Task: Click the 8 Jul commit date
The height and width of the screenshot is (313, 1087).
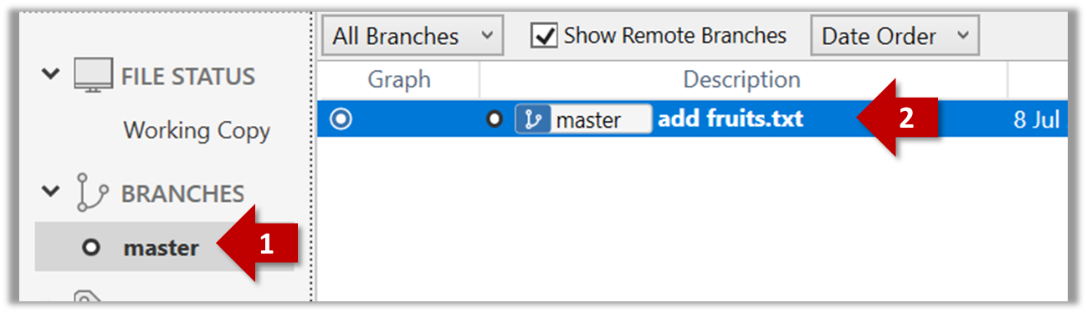Action: (x=1036, y=120)
